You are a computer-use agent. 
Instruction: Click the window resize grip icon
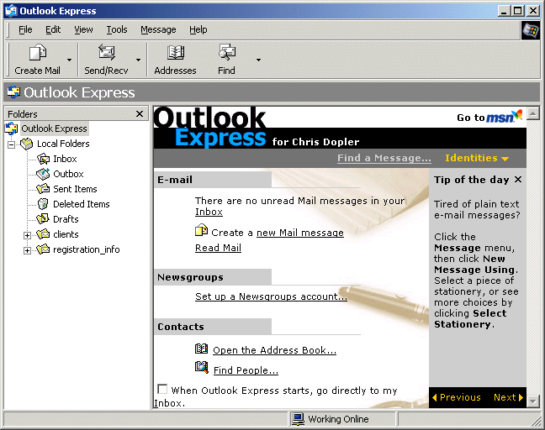tap(536, 422)
